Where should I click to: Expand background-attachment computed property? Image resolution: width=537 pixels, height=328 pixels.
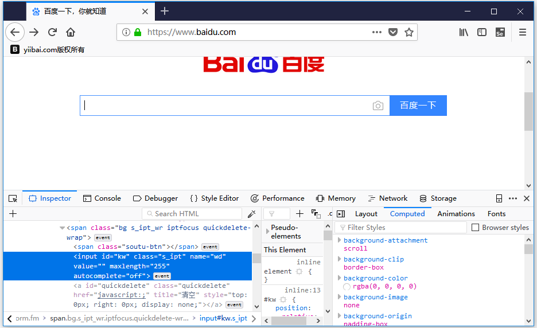pos(340,240)
